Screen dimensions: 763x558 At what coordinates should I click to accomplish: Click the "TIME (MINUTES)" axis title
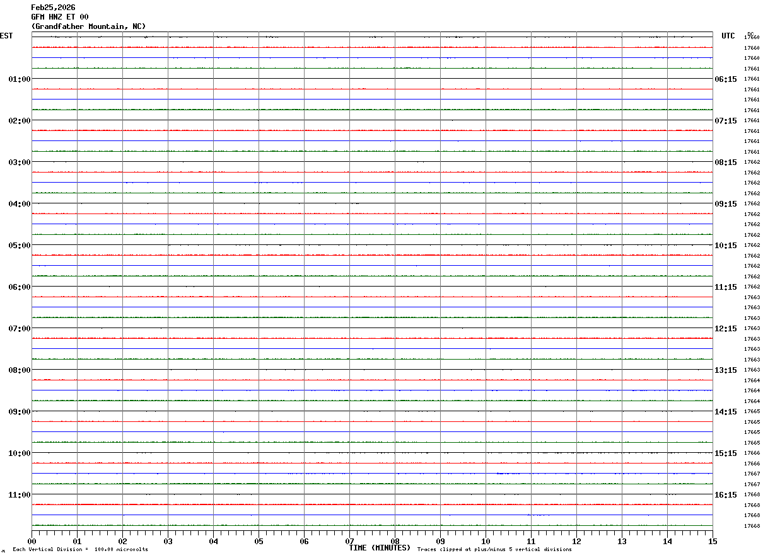(380, 548)
